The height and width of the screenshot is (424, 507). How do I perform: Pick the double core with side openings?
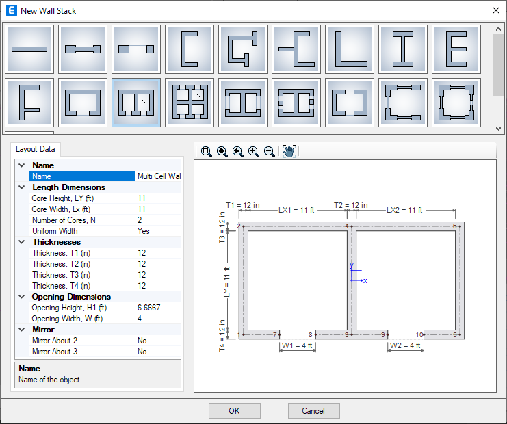(296, 103)
